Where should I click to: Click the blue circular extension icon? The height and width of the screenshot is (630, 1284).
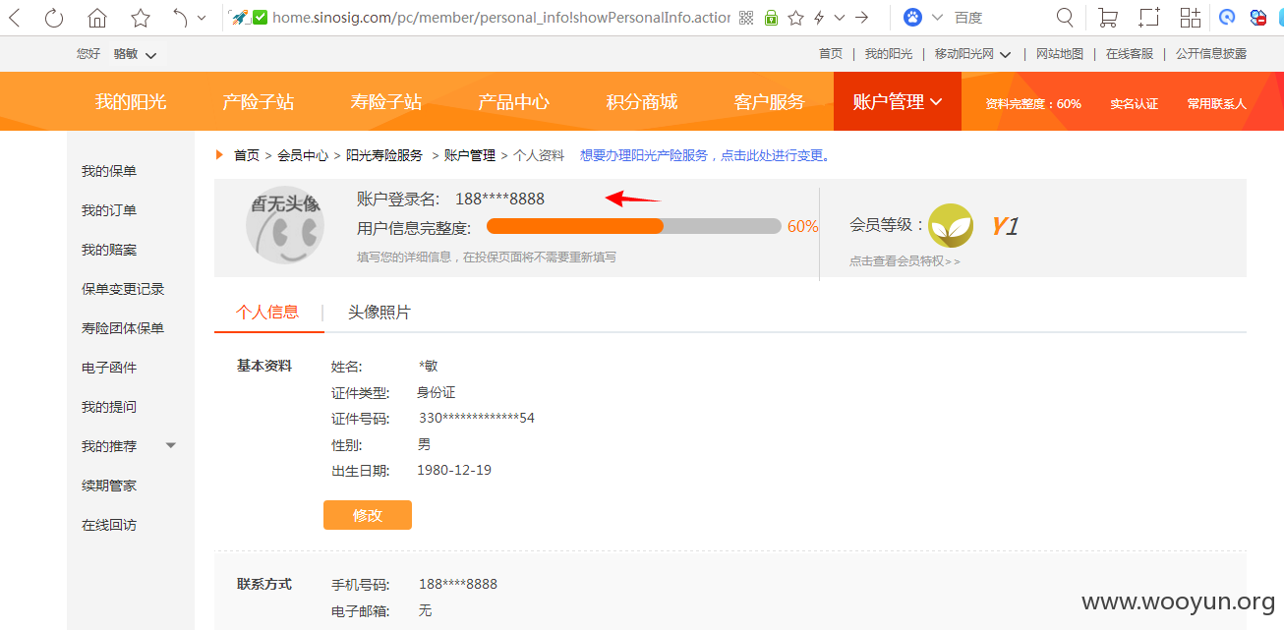pyautogui.click(x=1227, y=18)
